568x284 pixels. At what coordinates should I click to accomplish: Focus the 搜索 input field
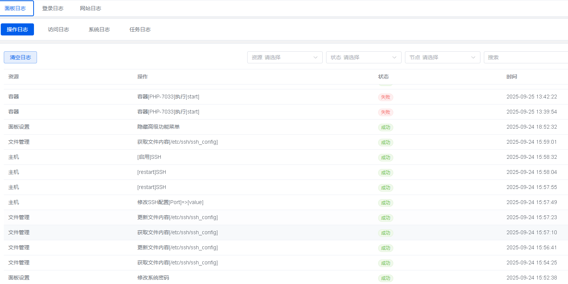pyautogui.click(x=526, y=57)
